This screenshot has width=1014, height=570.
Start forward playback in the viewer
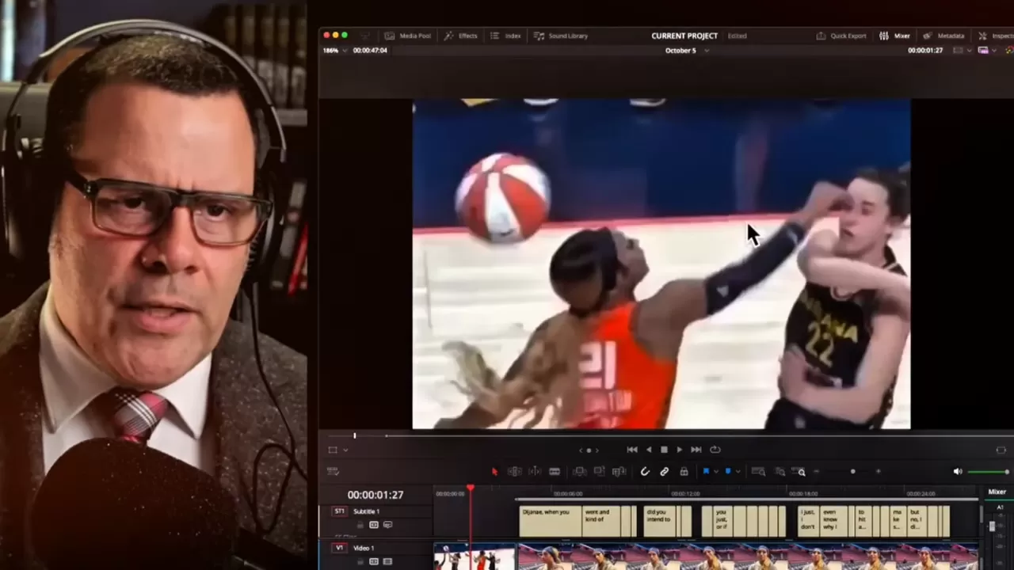click(x=680, y=450)
